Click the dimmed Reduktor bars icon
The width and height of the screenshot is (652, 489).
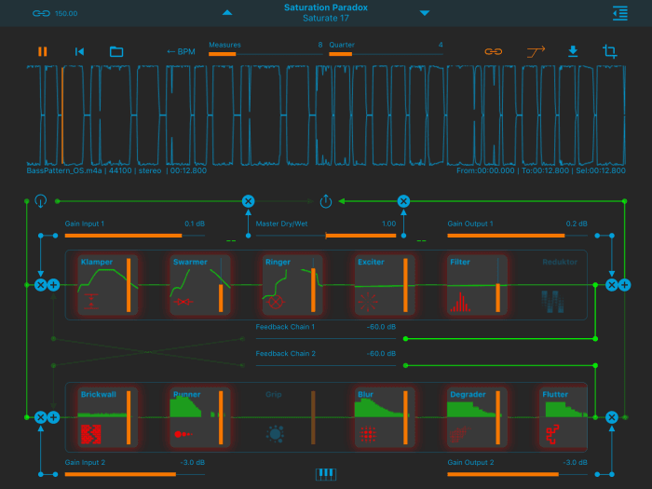552,302
